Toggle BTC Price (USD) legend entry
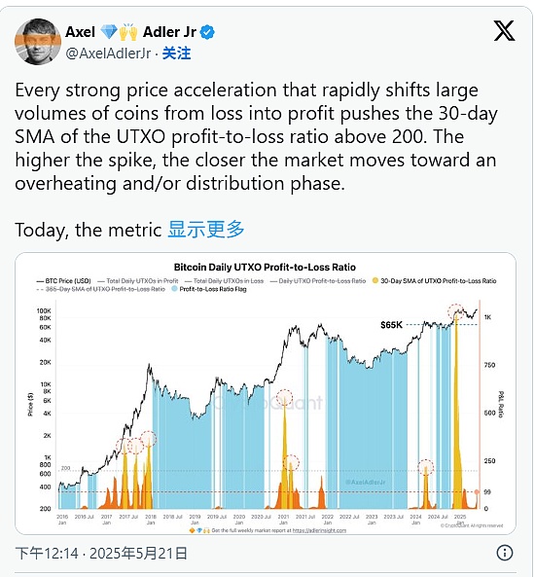The width and height of the screenshot is (535, 577). pos(63,281)
